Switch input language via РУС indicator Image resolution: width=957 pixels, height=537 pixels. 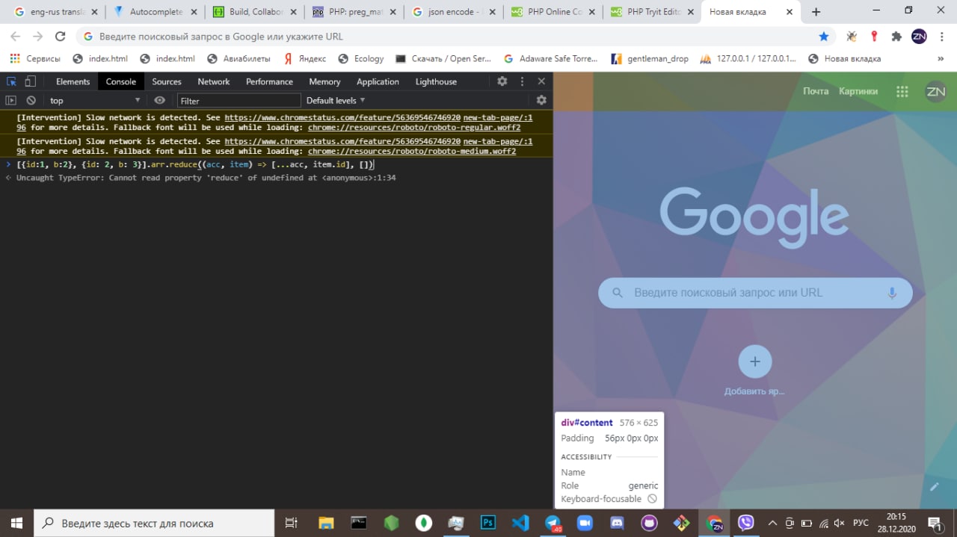pyautogui.click(x=861, y=523)
